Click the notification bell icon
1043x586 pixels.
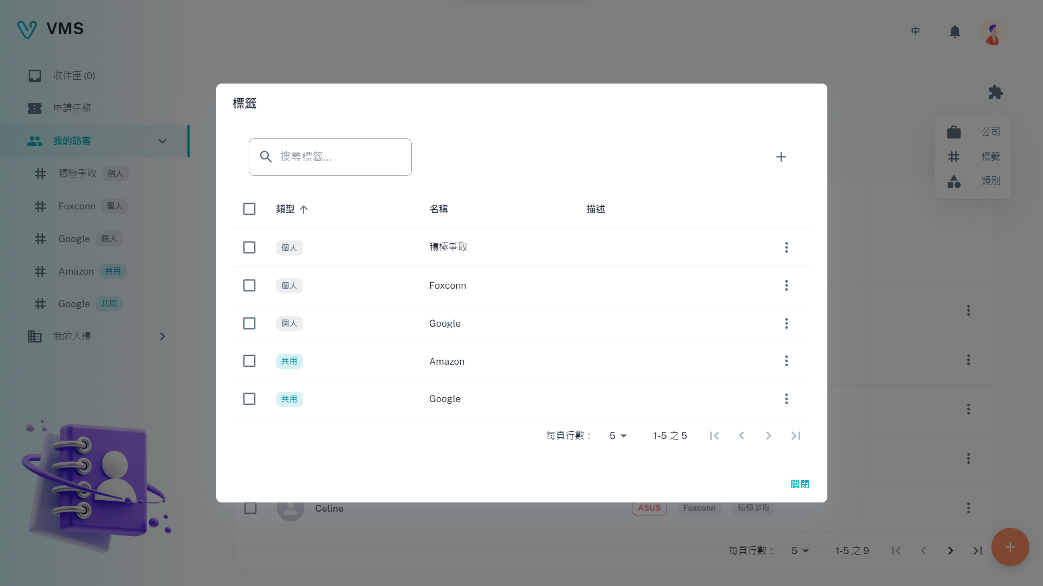[x=954, y=32]
